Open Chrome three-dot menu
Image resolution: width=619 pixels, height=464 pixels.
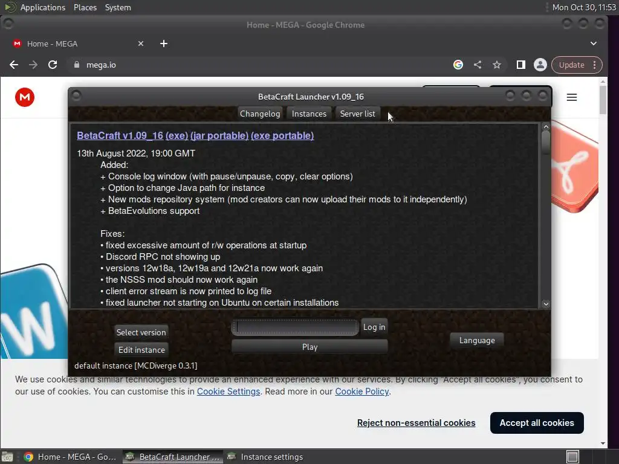click(x=595, y=65)
